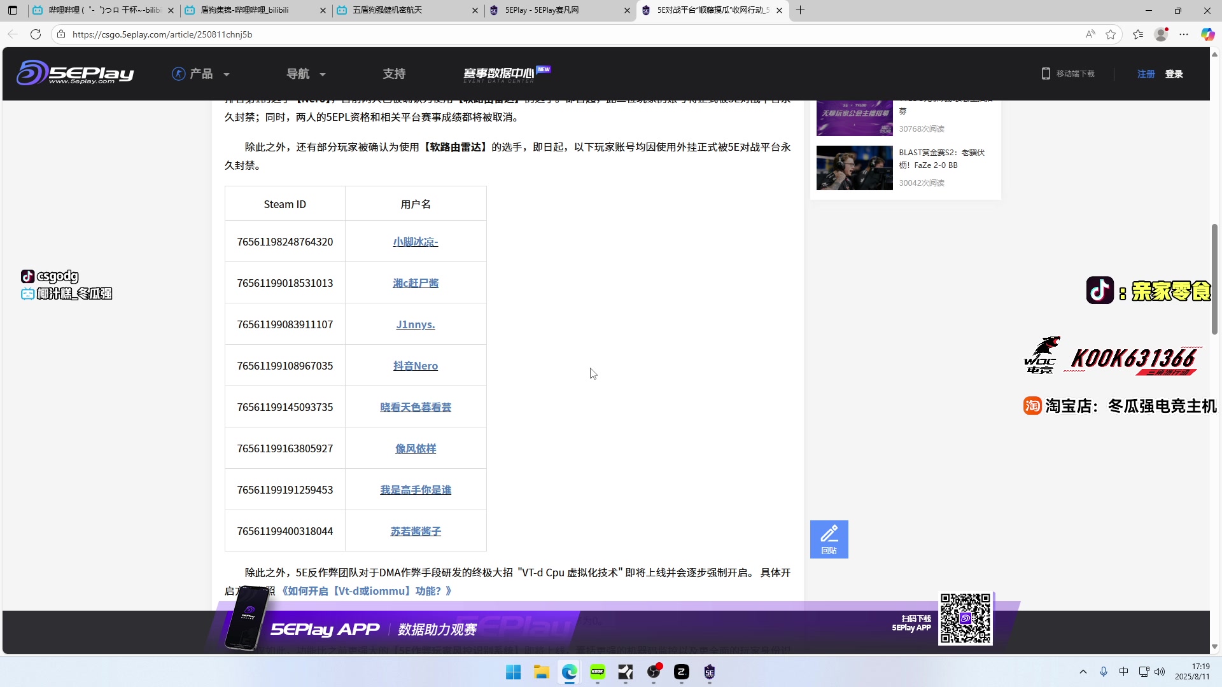Open browser settings and more menu
1222x687 pixels.
[1184, 34]
